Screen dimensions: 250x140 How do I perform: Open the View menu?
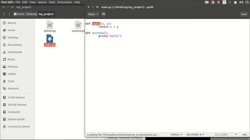click(x=32, y=2)
